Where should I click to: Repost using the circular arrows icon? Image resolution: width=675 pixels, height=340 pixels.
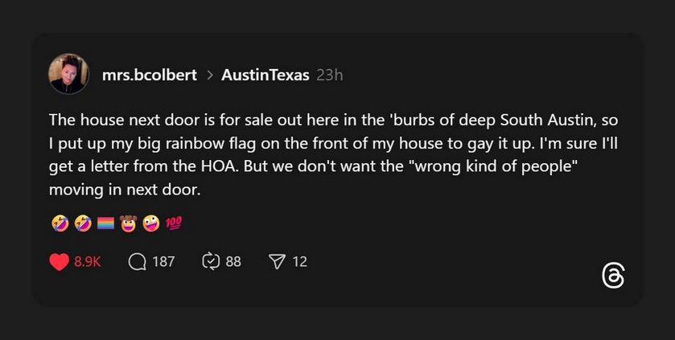point(211,261)
